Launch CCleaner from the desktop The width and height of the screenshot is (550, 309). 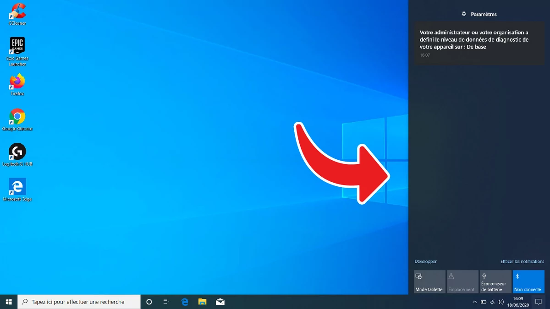[x=16, y=11]
